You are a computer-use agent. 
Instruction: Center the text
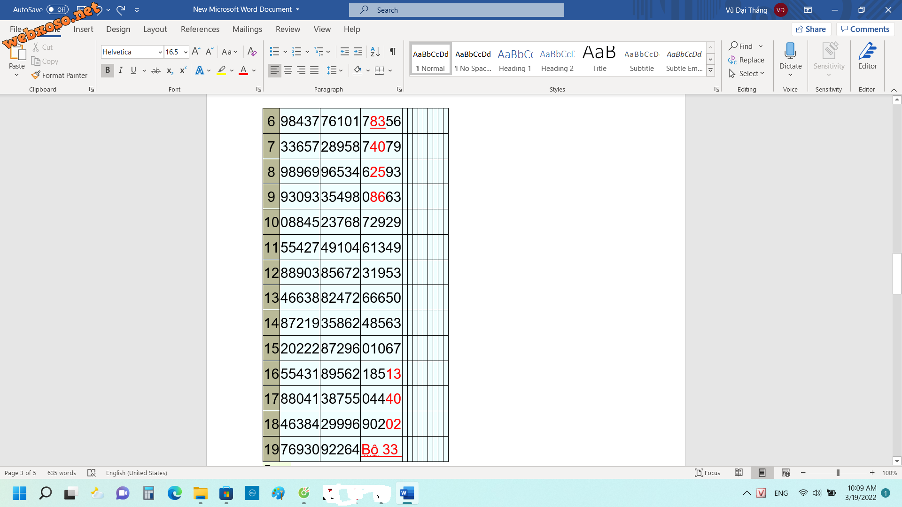(x=288, y=70)
